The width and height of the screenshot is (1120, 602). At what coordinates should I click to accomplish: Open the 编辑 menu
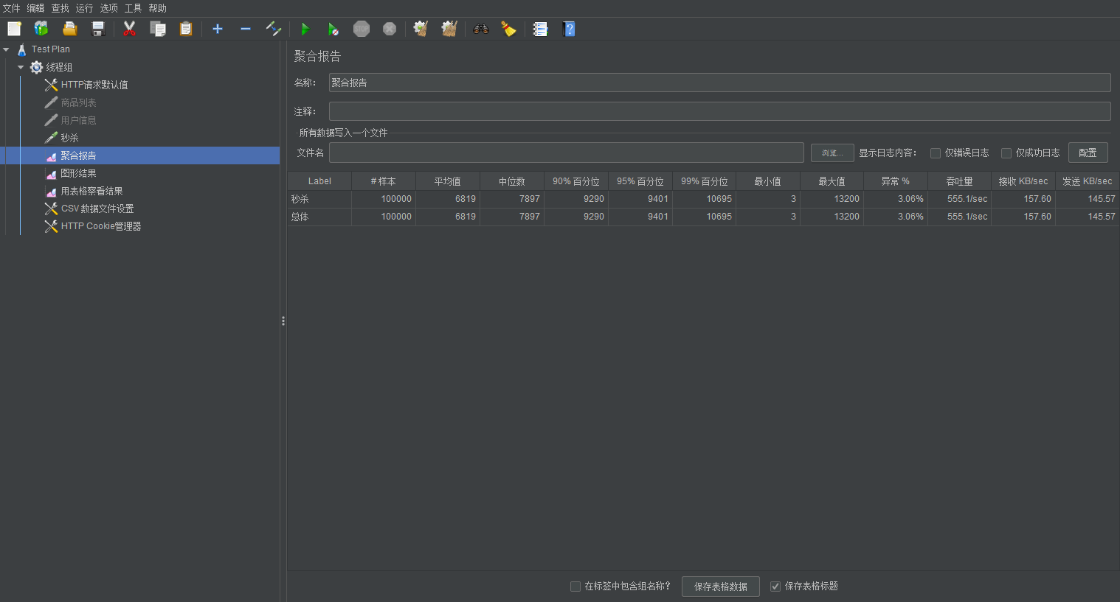click(36, 8)
